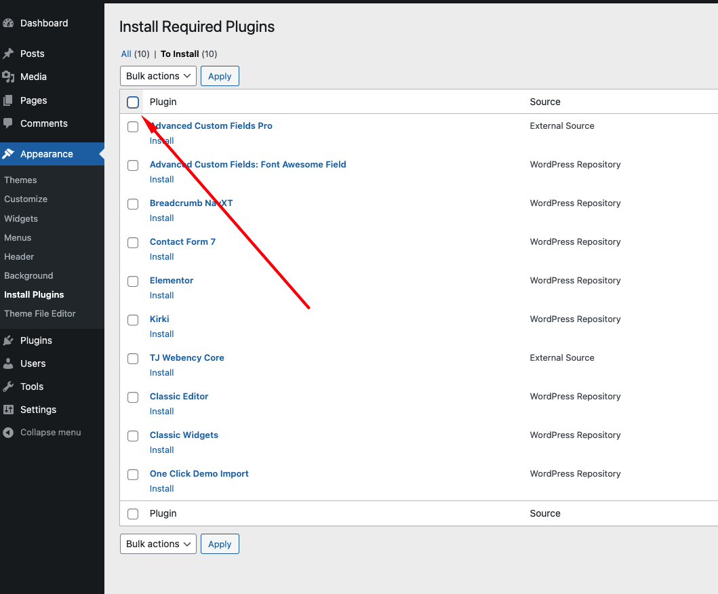This screenshot has width=718, height=594.
Task: Click the Media icon in sidebar
Action: pyautogui.click(x=8, y=77)
